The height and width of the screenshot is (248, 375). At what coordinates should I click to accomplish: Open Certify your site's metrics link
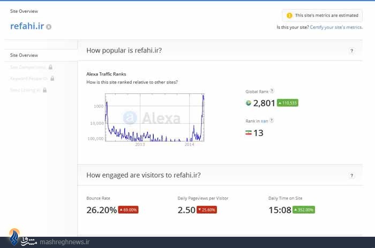[336, 27]
